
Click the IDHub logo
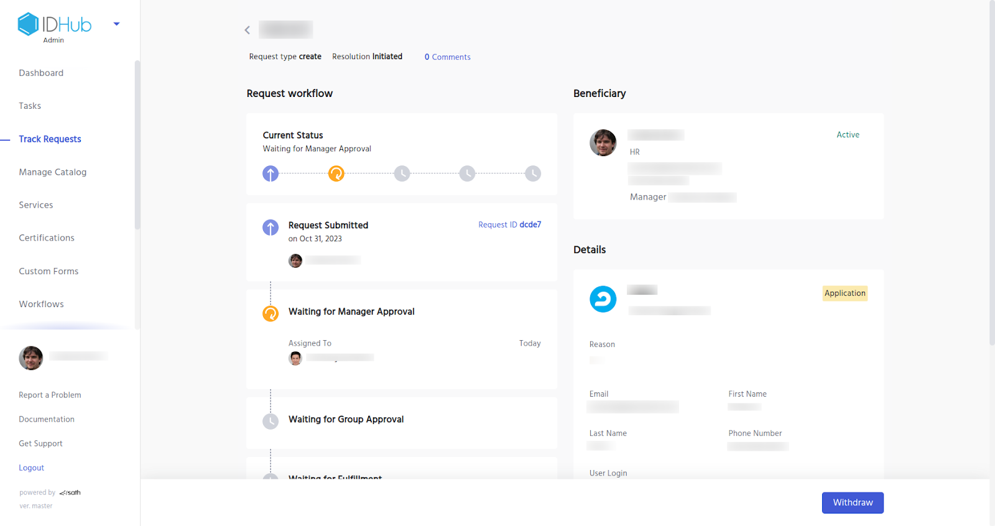(55, 25)
